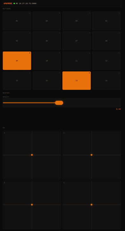
Task: Click the orange dot in XY pad 2
Action: tap(92, 155)
